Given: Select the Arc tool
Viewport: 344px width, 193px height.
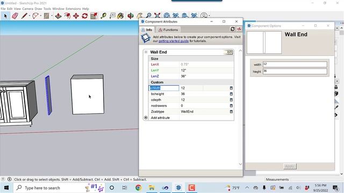Looking at the screenshot, I should 35,16.
